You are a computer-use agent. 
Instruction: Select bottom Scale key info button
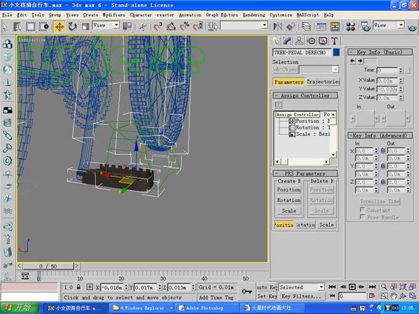coord(326,225)
